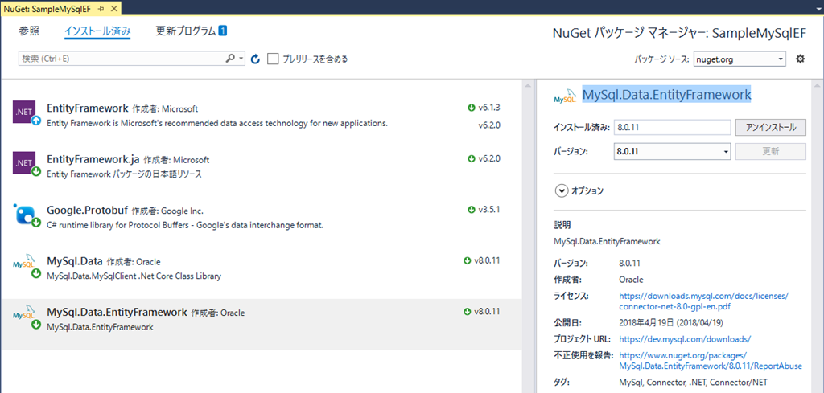The width and height of the screenshot is (824, 393).
Task: Select the MySql.Data.EntityFramework list row
Action: click(261, 318)
